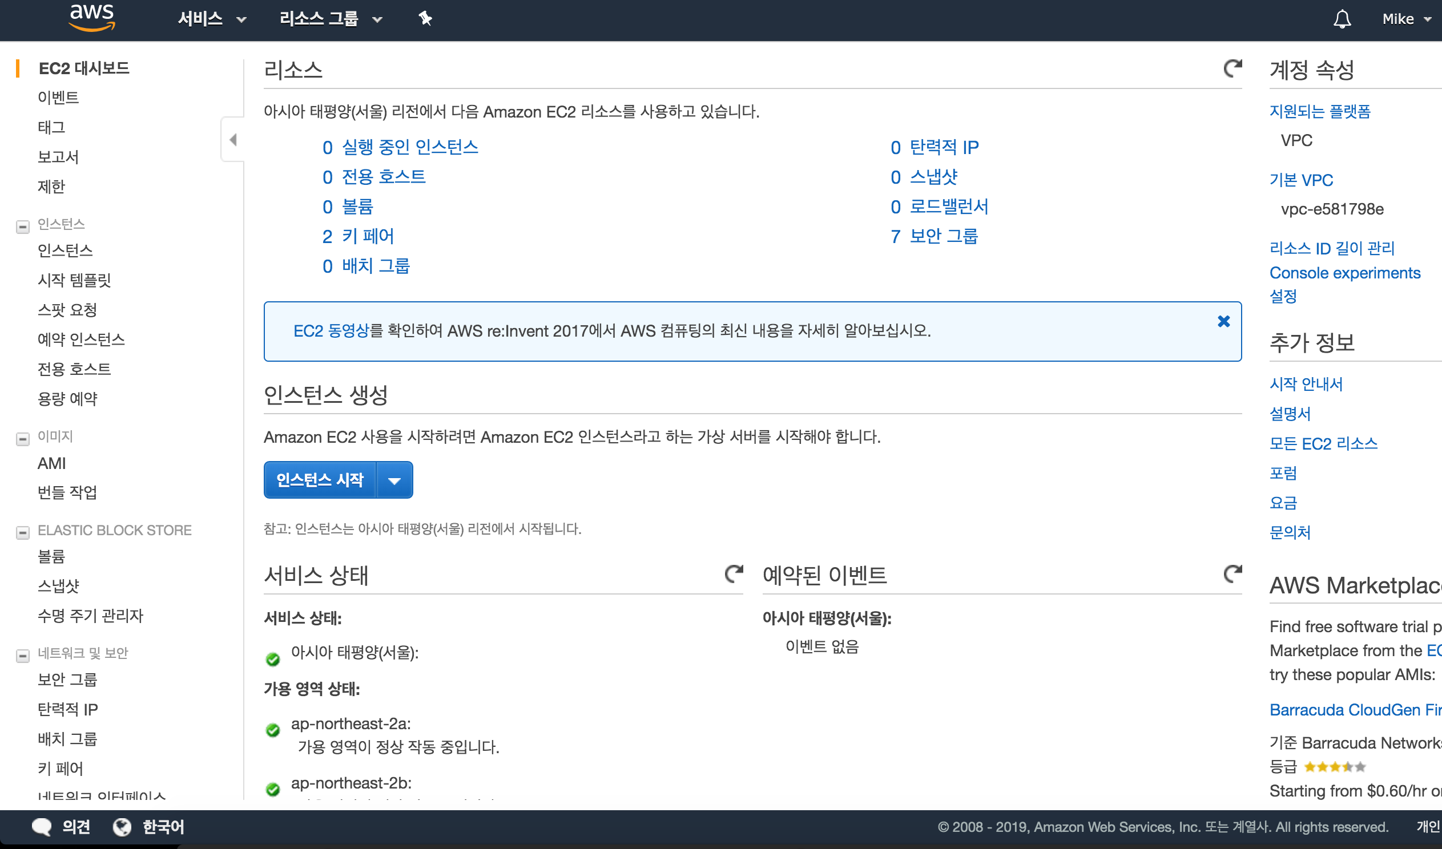1442x849 pixels.
Task: Click the AWS logo home icon
Action: coord(91,18)
